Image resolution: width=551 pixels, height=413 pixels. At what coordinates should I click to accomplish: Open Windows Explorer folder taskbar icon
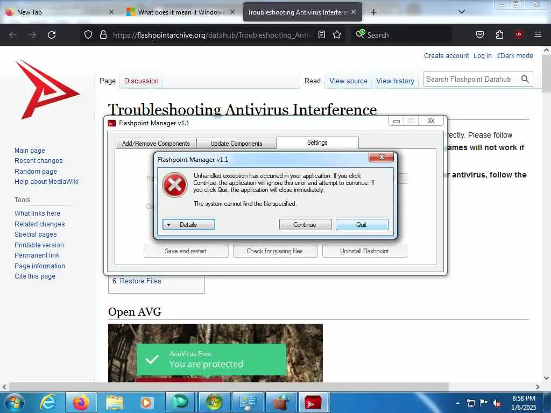pyautogui.click(x=115, y=402)
